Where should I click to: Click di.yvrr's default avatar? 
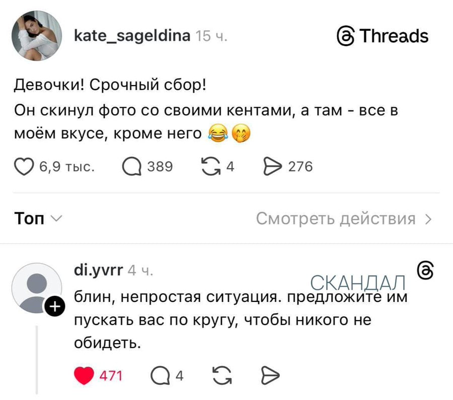click(37, 288)
